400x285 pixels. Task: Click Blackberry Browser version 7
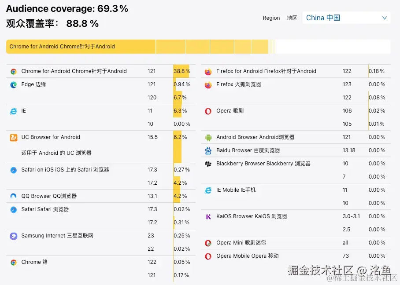pyautogui.click(x=344, y=177)
